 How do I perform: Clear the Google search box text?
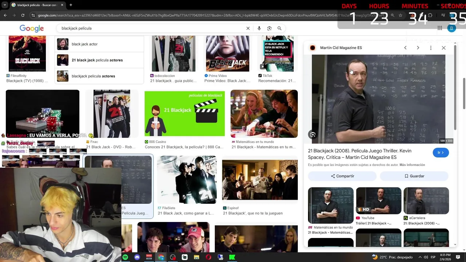248,28
